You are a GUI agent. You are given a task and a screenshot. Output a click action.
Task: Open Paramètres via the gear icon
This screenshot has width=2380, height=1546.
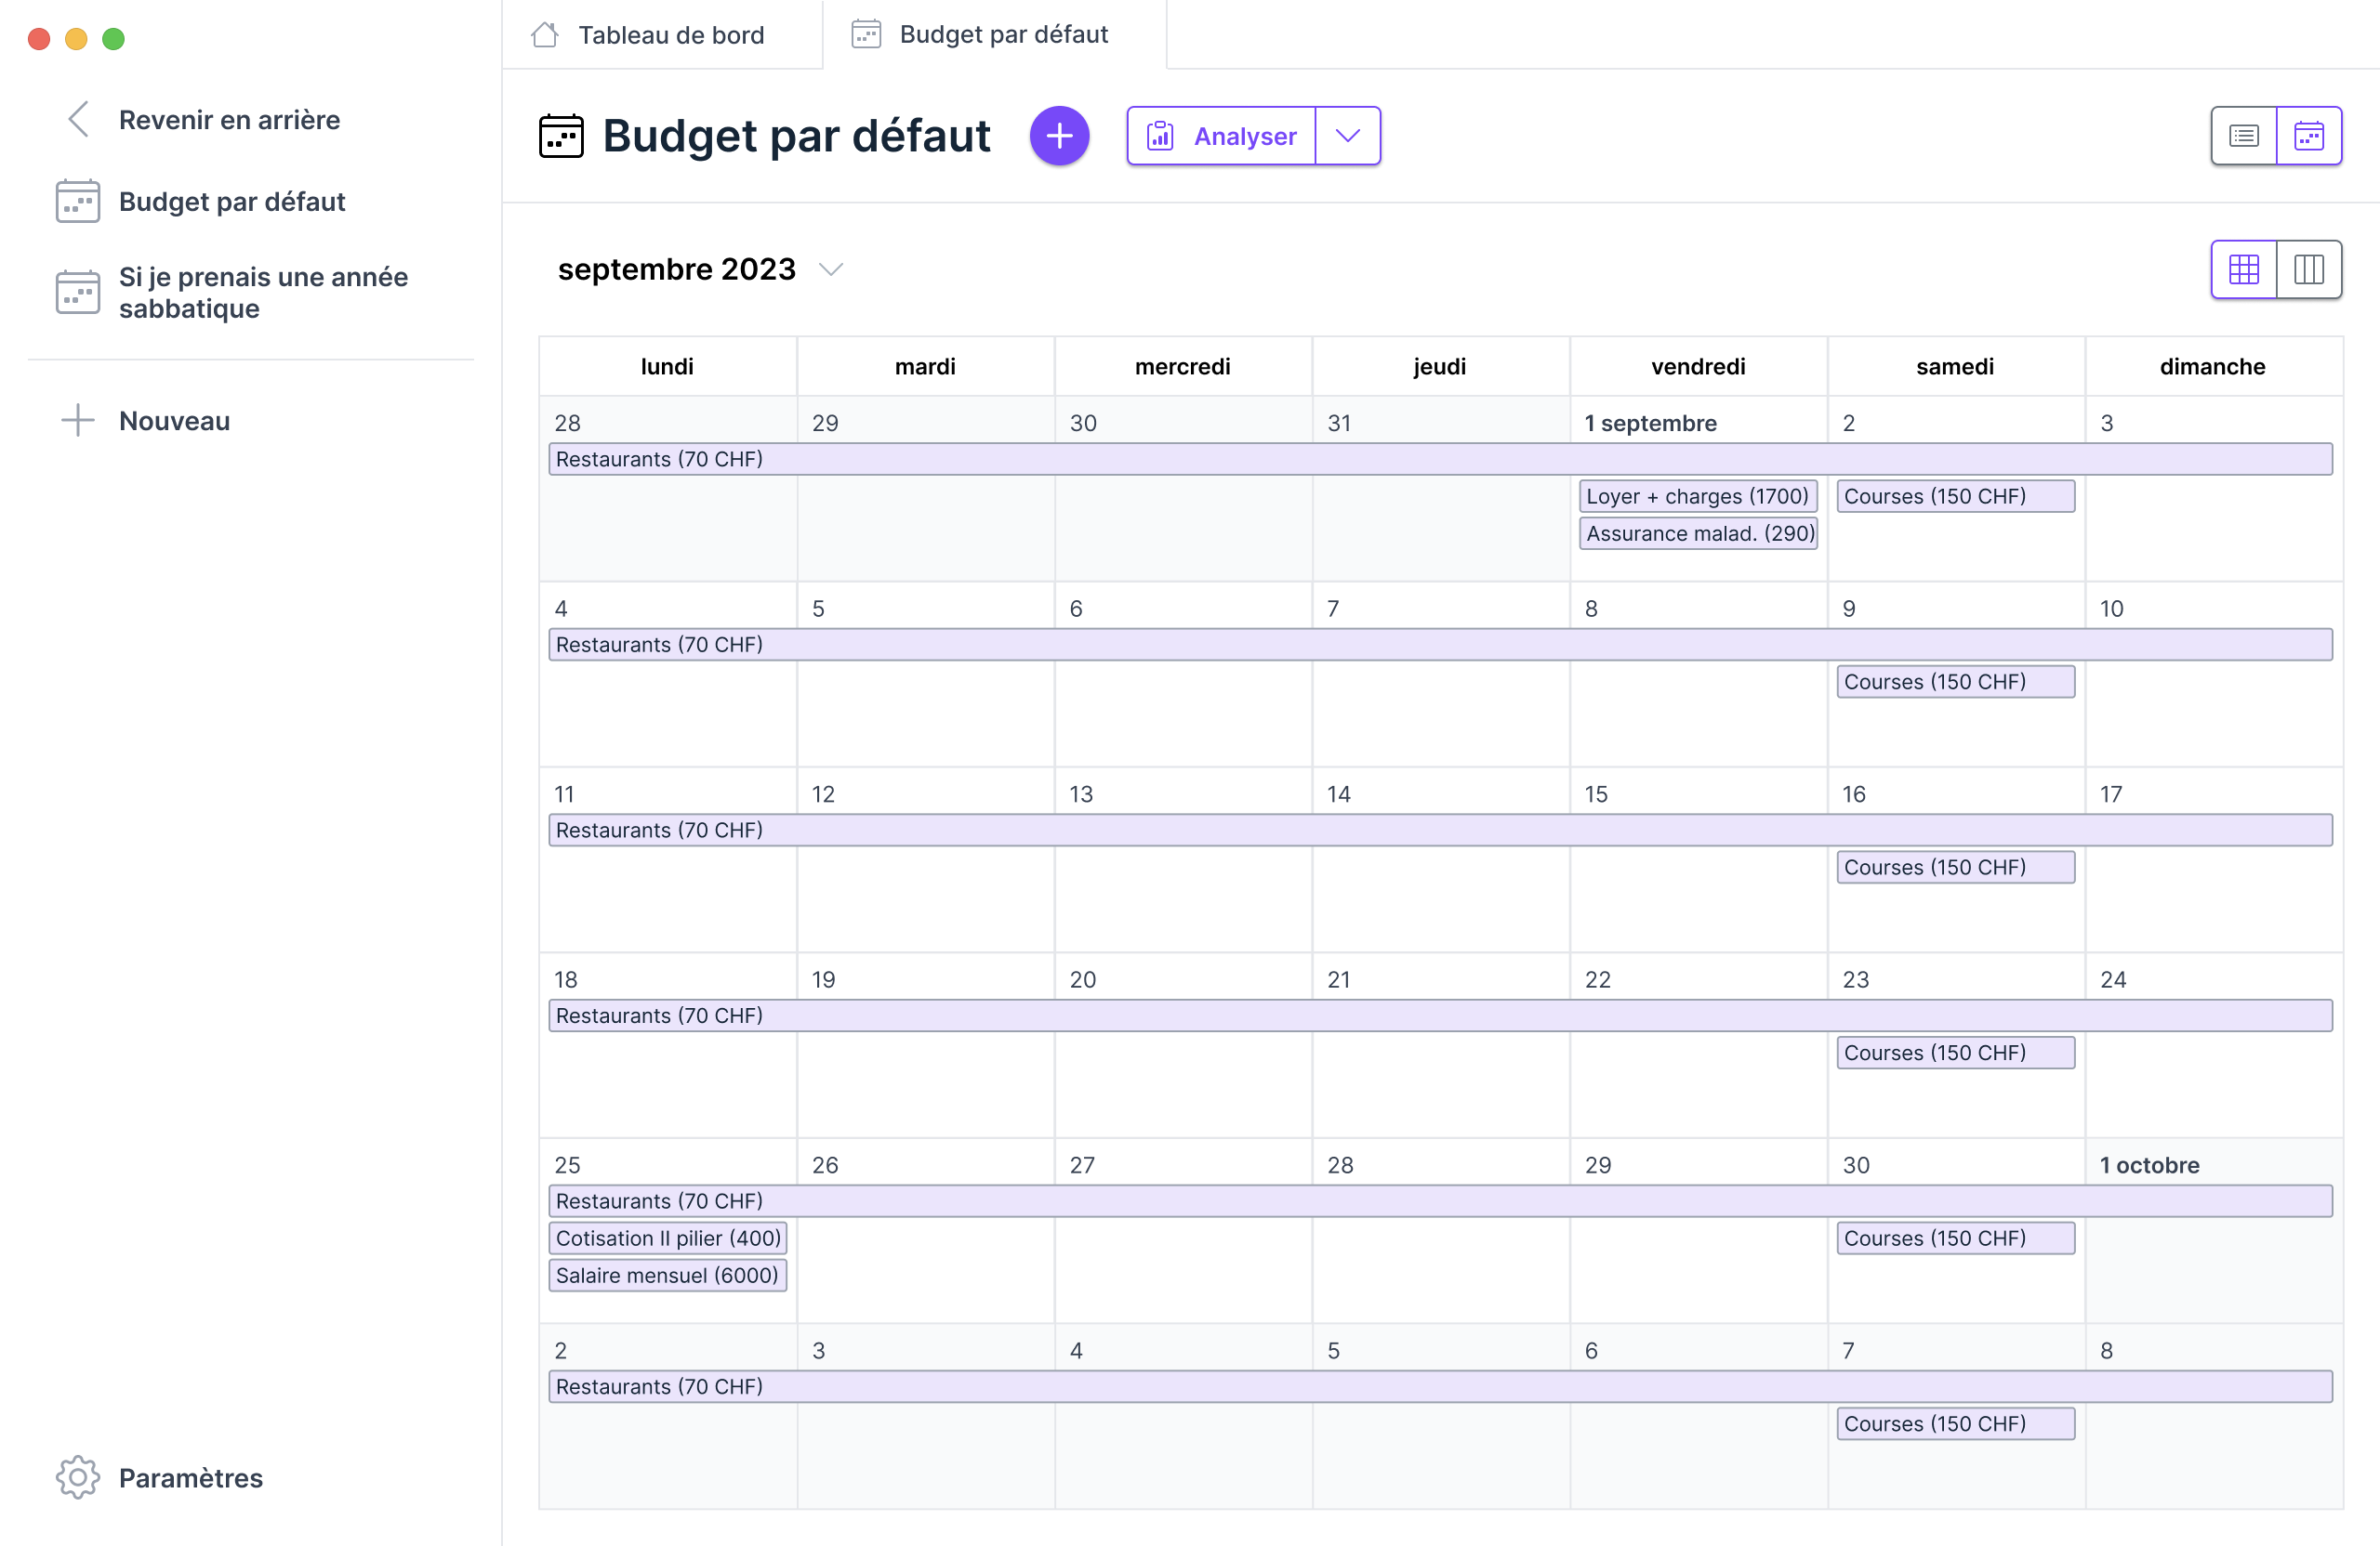pos(78,1478)
